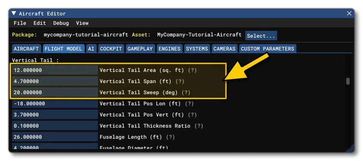Click the 'Aircraft Editor' window title

click(x=42, y=14)
